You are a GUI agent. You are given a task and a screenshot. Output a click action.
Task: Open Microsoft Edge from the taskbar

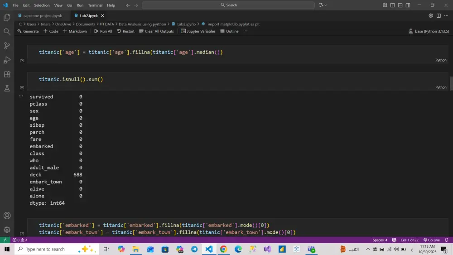click(238, 249)
